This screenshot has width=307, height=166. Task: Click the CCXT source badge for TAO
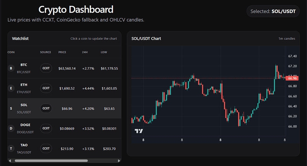tap(46, 149)
